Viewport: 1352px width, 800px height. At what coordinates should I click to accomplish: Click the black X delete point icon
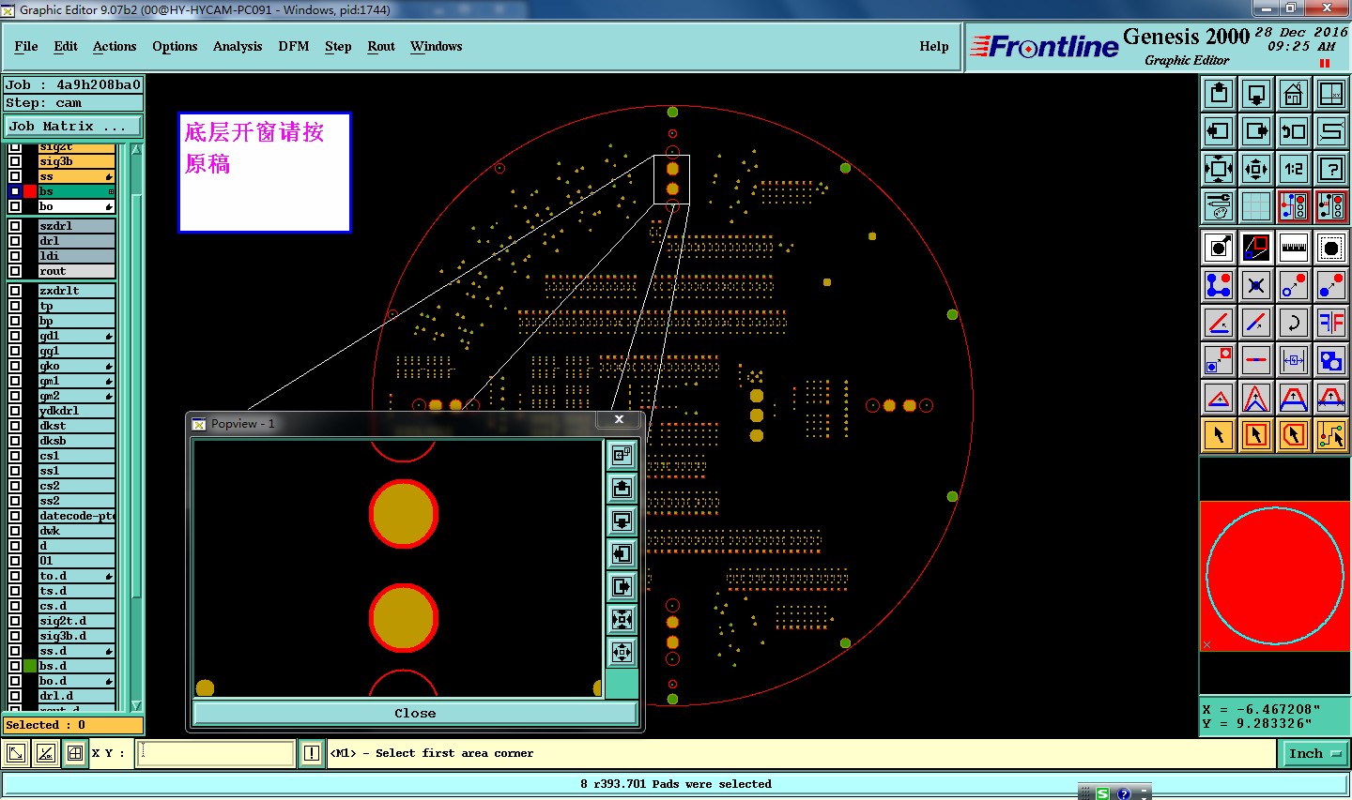click(1256, 285)
